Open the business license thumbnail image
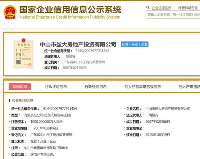Viewport: 200px width, 159px height. [x=24, y=53]
